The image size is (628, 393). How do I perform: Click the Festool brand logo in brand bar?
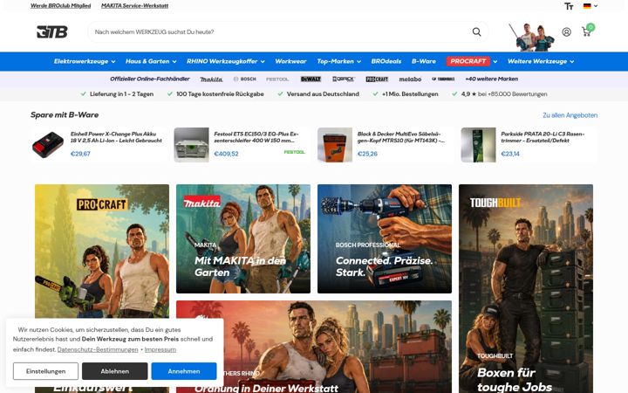coord(277,79)
